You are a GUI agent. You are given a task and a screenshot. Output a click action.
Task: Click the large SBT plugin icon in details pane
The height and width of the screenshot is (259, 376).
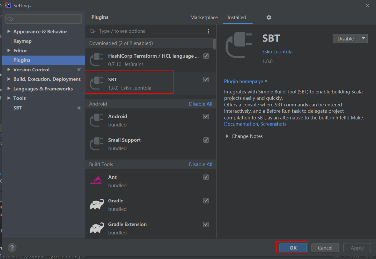coord(239,45)
